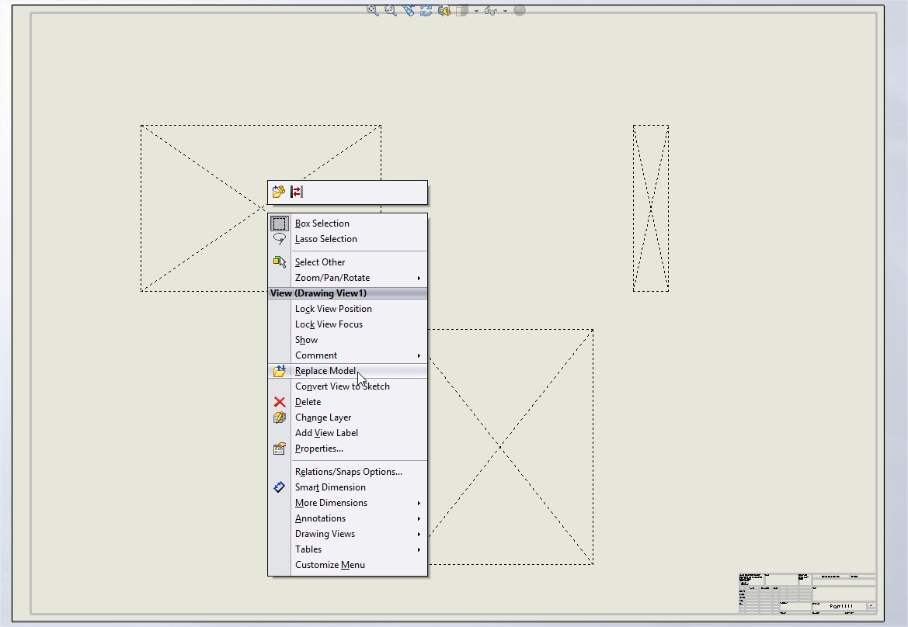The width and height of the screenshot is (908, 627).
Task: Click the Rotate View refresh-arrows icon
Action: coord(426,10)
